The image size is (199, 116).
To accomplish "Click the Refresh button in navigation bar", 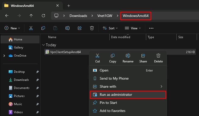I will [x=43, y=16].
